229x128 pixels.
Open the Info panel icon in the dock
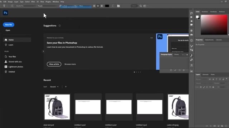[x=191, y=40]
